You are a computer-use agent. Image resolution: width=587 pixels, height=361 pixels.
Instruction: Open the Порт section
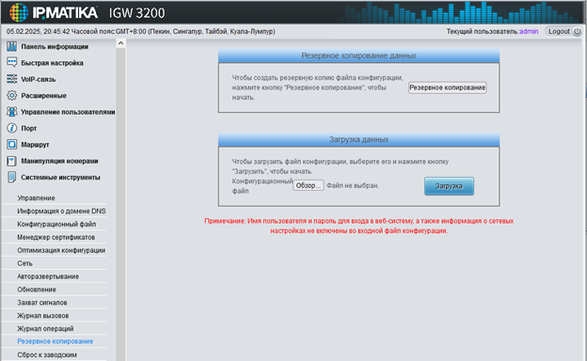pyautogui.click(x=29, y=128)
